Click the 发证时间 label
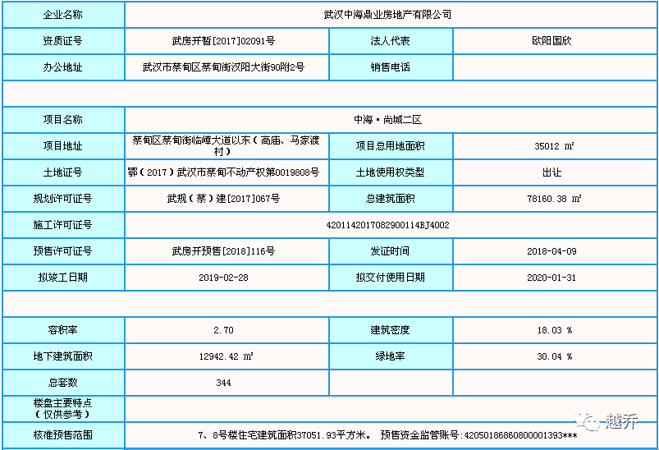The image size is (659, 450). point(390,251)
